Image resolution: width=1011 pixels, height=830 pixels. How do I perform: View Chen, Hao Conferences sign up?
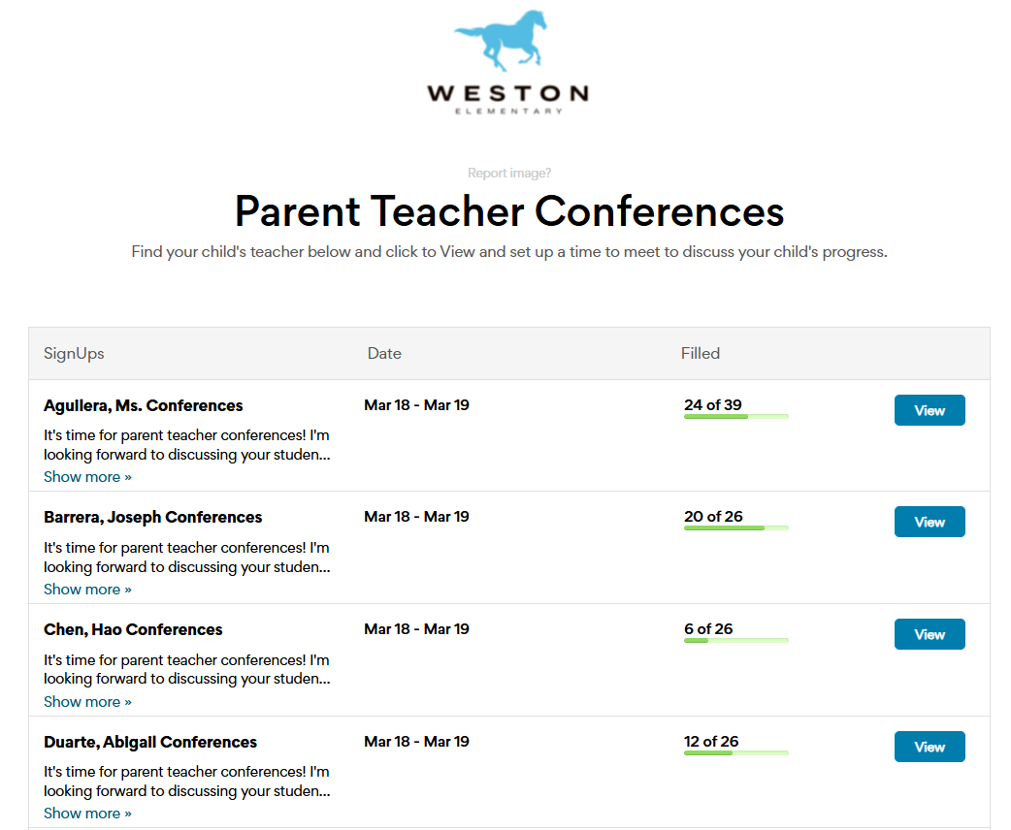(x=929, y=635)
